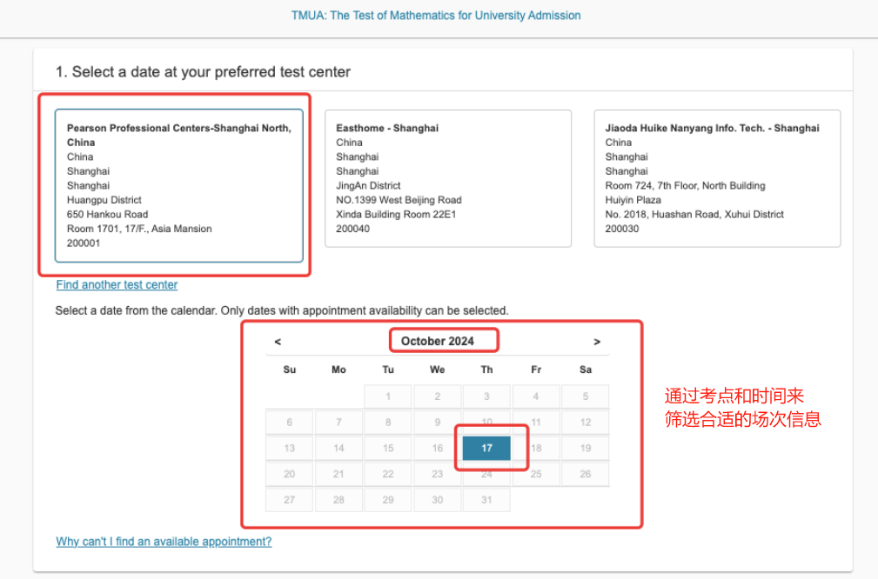Select Pearson Professional Centers-Shanghai North test center

(x=179, y=186)
